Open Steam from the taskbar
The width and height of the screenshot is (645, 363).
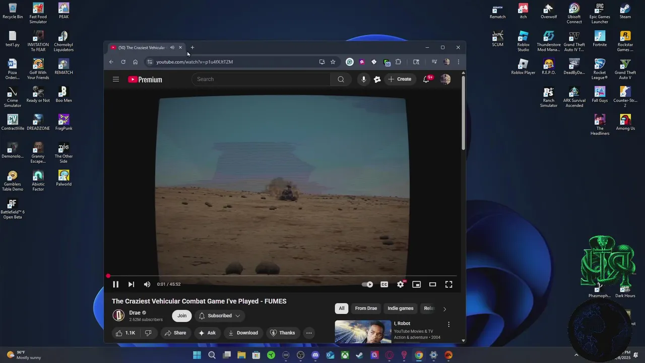tap(360, 355)
